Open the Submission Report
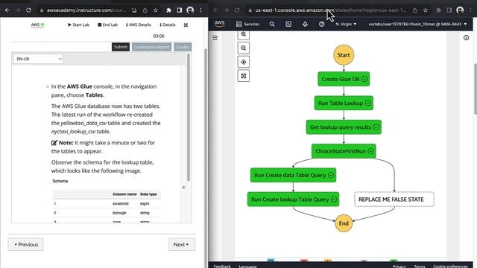 pos(151,47)
